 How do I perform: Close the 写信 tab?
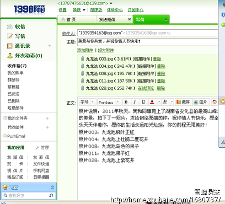[x=166, y=19]
